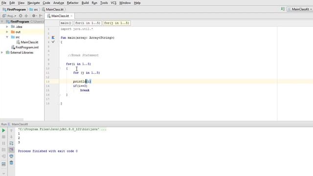Click the Restore Layout icon in the Run panel

3,164
